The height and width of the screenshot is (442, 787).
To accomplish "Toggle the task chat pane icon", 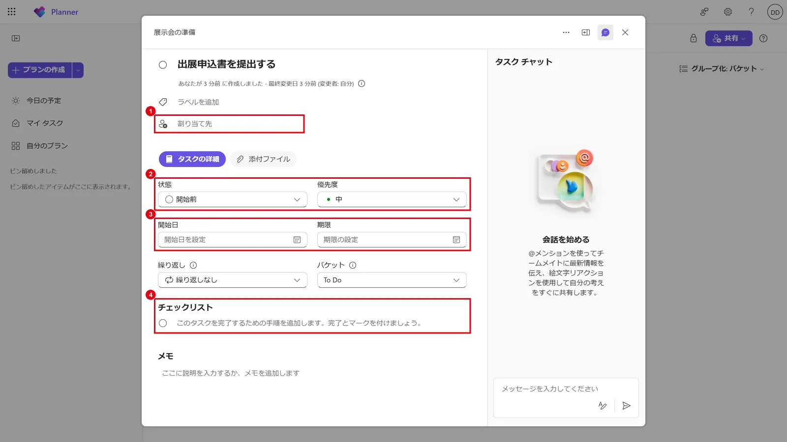I will (x=605, y=32).
